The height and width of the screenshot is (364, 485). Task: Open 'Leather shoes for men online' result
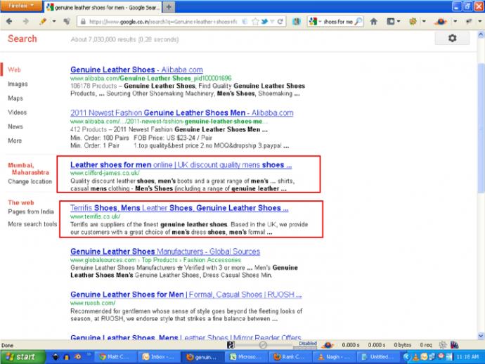pos(181,165)
